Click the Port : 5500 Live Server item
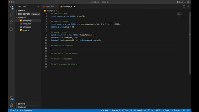This screenshot has width=199, height=112. click(154, 110)
